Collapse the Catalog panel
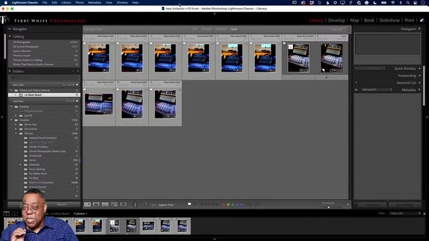 click(x=10, y=36)
